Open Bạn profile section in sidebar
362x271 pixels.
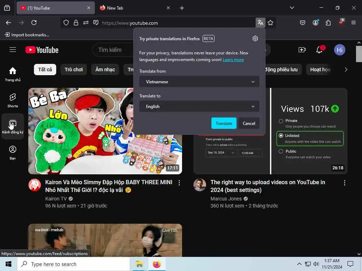[x=13, y=153]
